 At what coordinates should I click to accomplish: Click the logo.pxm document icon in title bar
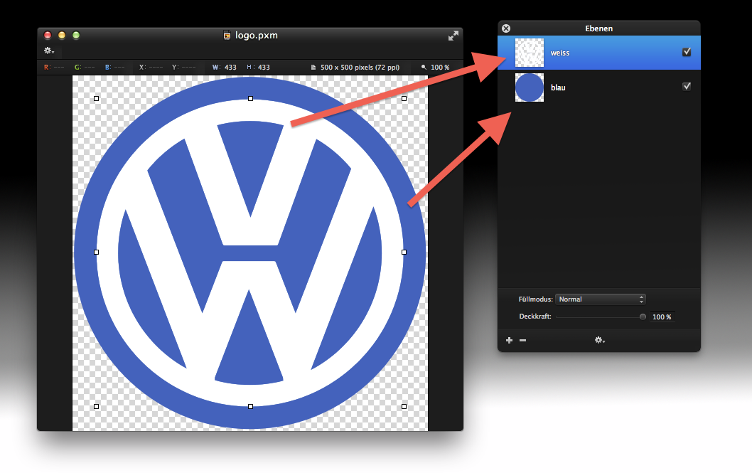227,35
